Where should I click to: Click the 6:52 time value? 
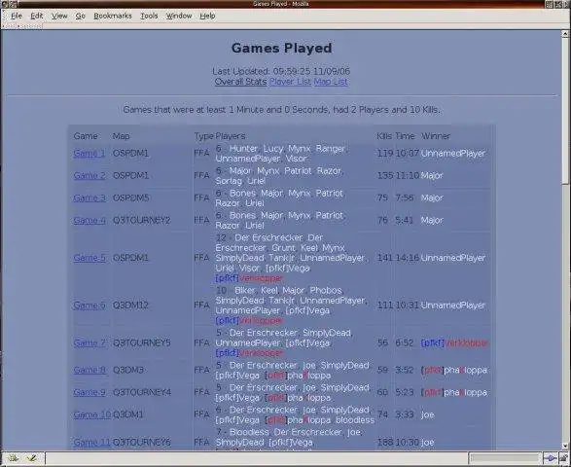point(405,342)
